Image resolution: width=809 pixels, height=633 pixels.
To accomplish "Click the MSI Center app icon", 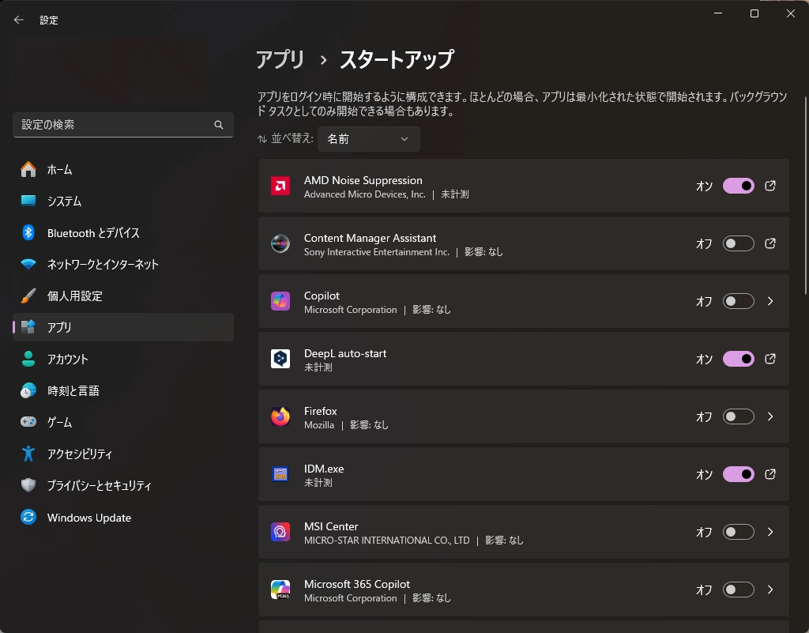I will point(280,532).
